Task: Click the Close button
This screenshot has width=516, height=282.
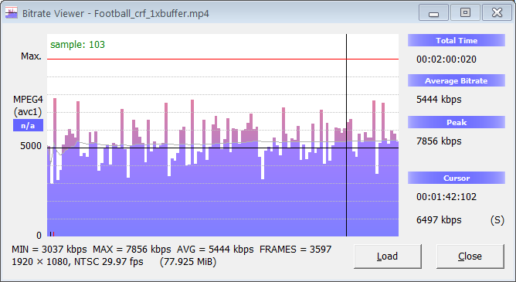Action: 470,256
